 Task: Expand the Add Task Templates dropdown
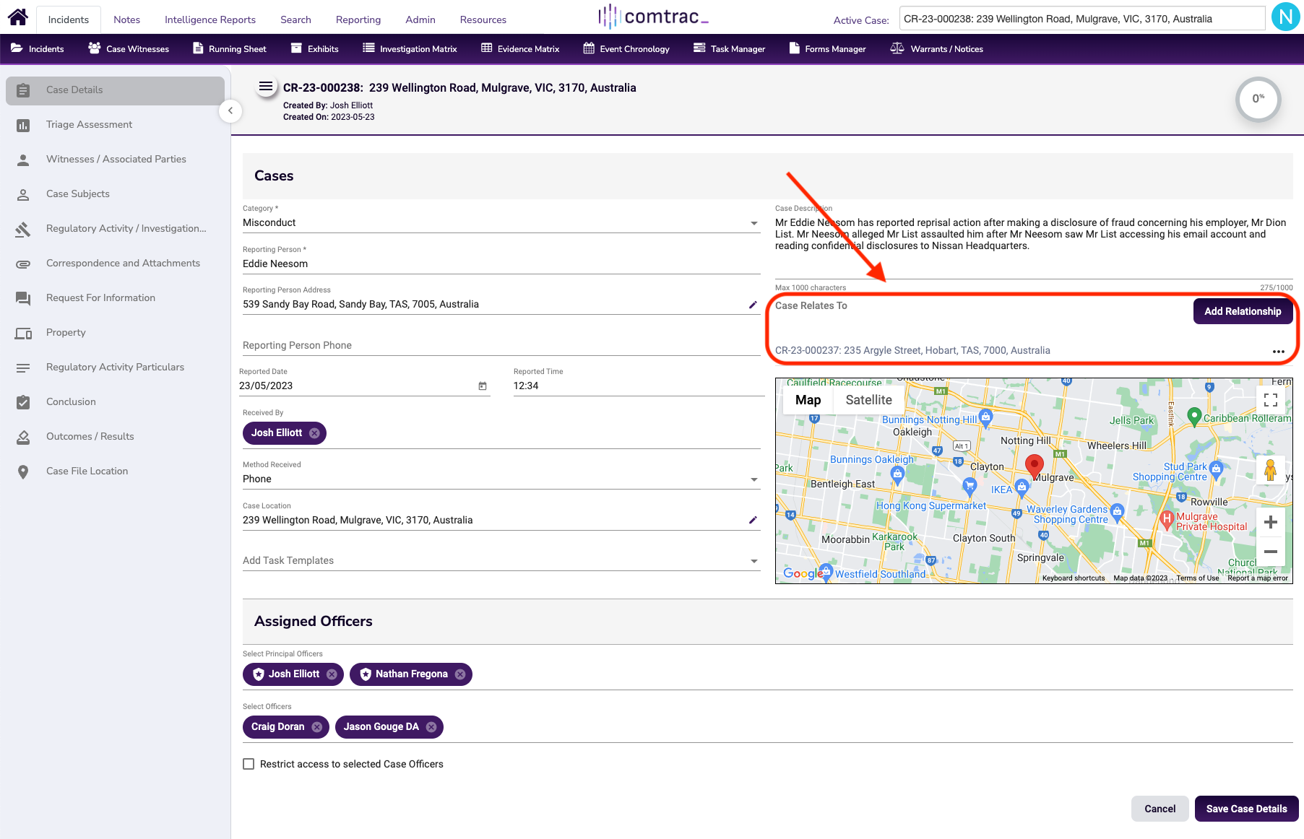point(754,561)
